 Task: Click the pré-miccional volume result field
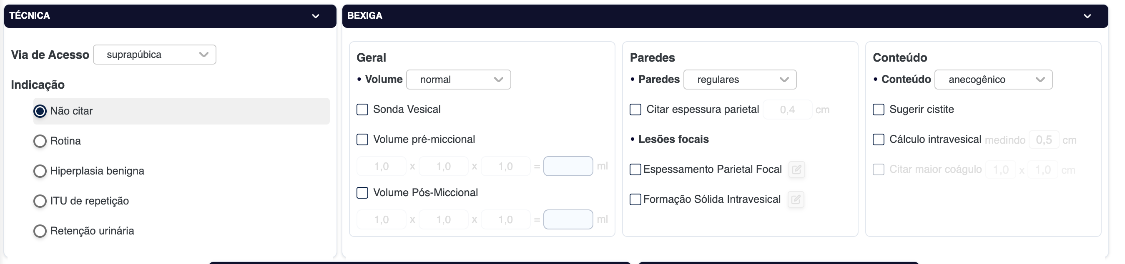[x=568, y=166]
